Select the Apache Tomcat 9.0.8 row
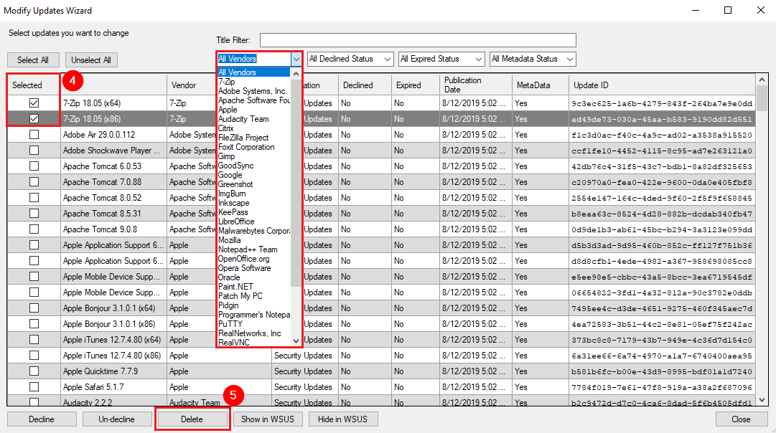 click(x=381, y=229)
